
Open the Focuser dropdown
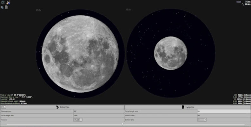78,120
